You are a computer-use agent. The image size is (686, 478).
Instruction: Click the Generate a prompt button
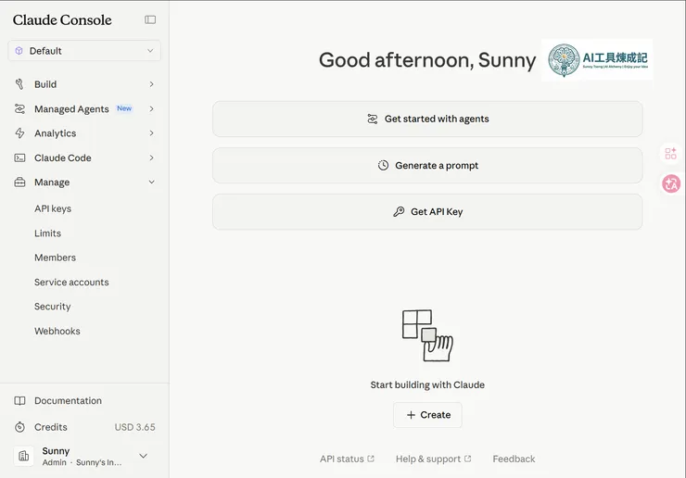coord(427,165)
